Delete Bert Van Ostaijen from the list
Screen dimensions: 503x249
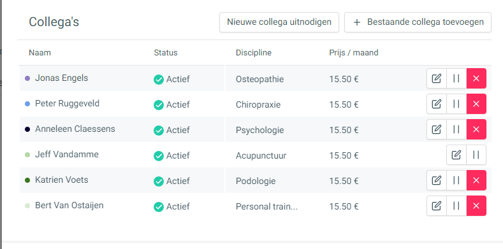pyautogui.click(x=476, y=206)
